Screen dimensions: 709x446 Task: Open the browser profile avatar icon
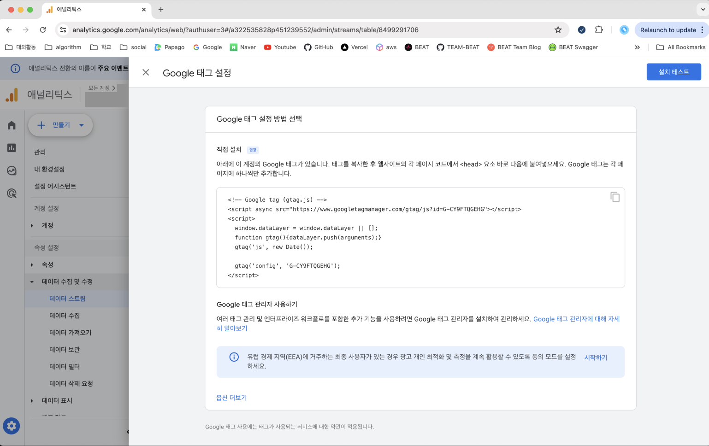pos(624,30)
